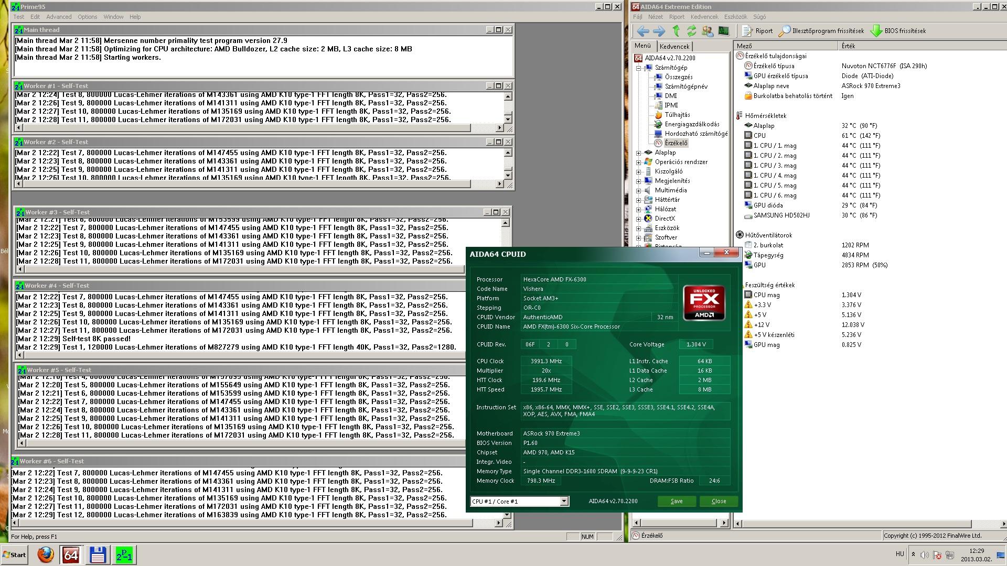Expand the Hálózat tree node

pos(639,209)
